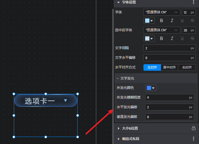Select 右对齐 alignment option
This screenshot has width=199, height=144.
pyautogui.click(x=187, y=67)
